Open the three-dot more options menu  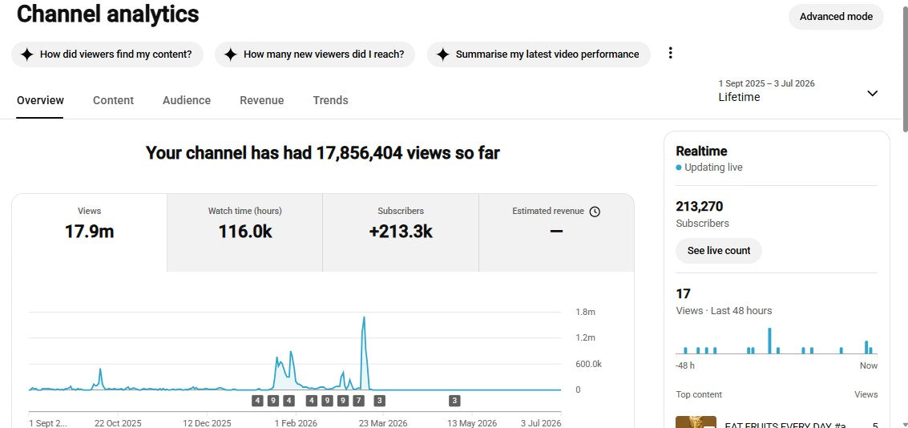[671, 53]
